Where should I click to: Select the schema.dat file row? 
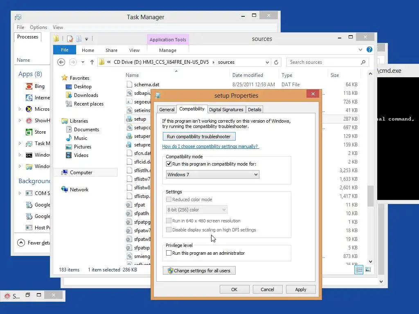point(241,85)
